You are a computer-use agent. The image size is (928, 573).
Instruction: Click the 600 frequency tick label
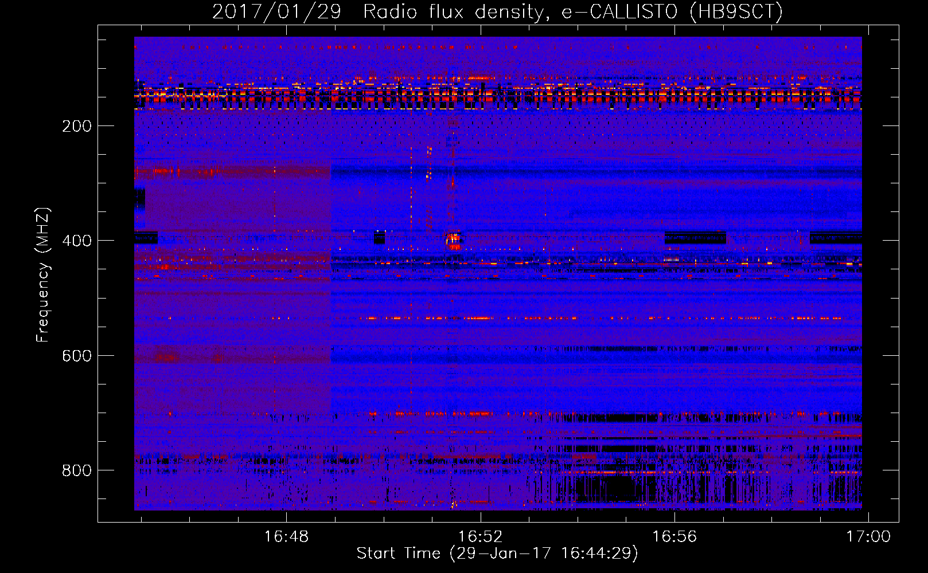coord(77,356)
